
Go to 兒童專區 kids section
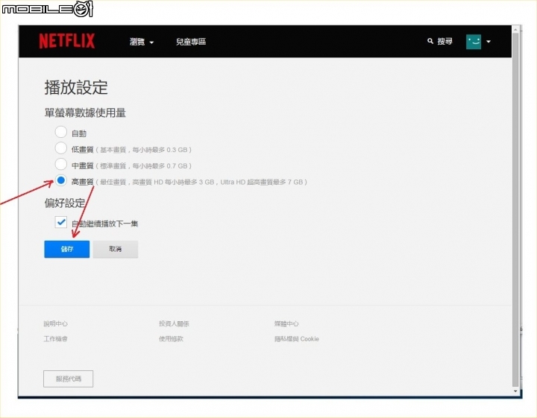pyautogui.click(x=191, y=42)
